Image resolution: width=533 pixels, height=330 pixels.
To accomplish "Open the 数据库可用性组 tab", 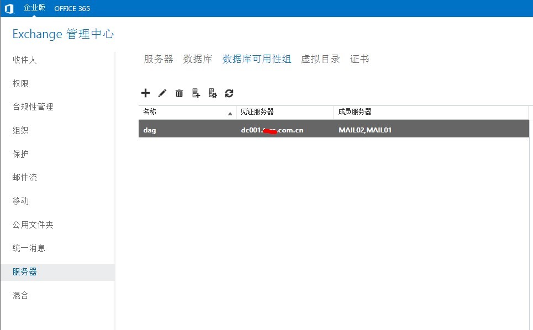I will pos(257,59).
